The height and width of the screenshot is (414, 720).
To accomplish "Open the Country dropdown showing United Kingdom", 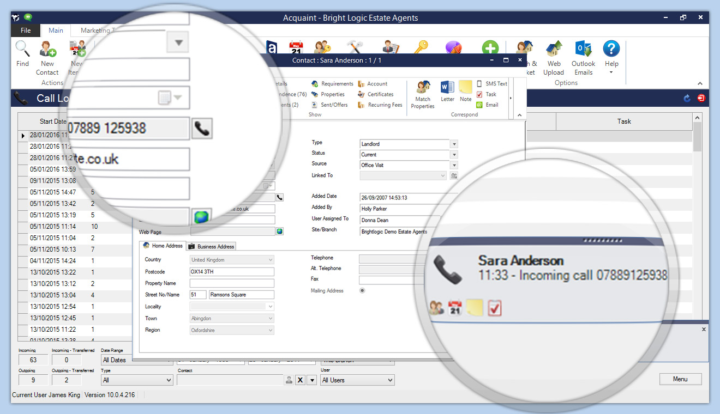I will point(271,260).
